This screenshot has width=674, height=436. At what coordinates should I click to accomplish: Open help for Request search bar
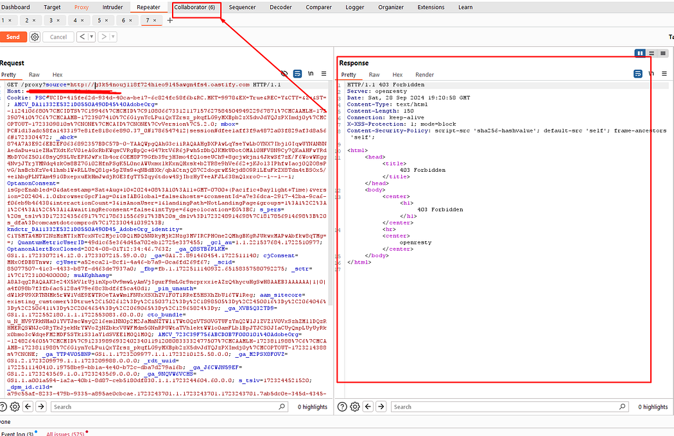[x=3, y=407]
